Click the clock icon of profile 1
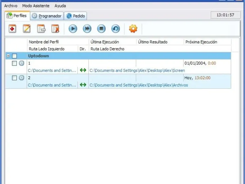The image size is (245, 184). 21,63
